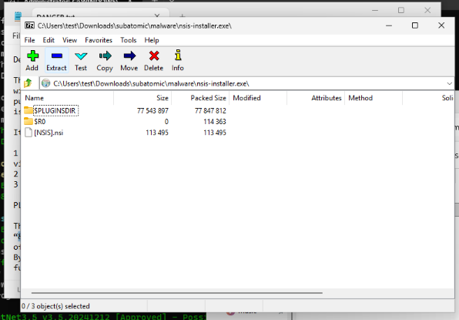Sort by Method column header
The image size is (459, 320).
[374, 98]
